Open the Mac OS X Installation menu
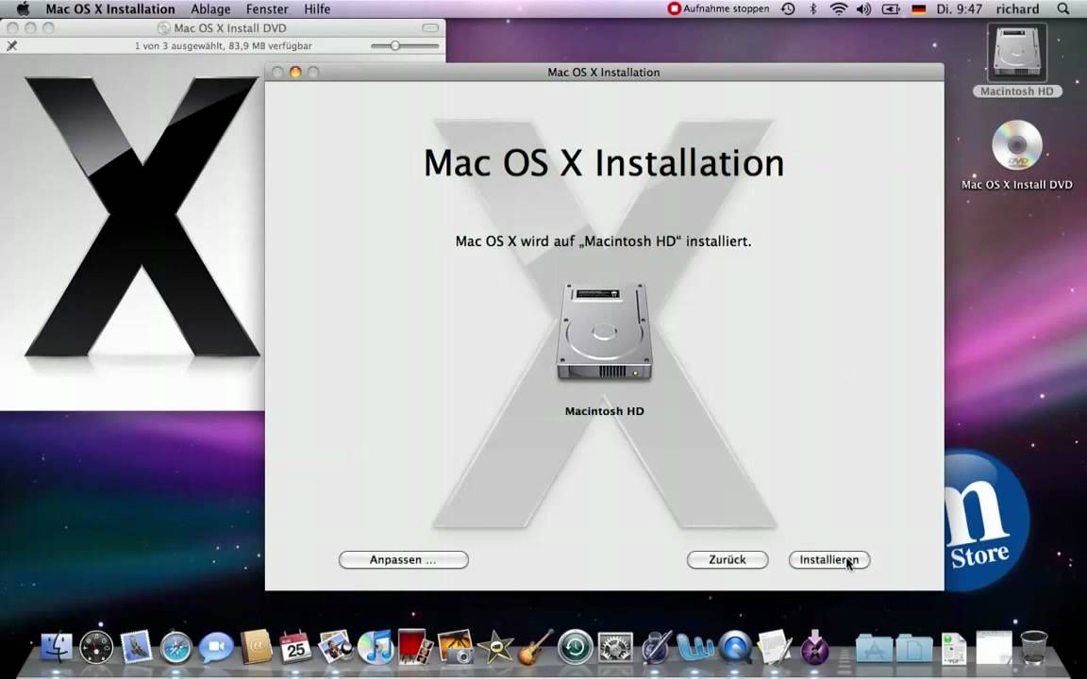This screenshot has width=1087, height=679. 110,9
